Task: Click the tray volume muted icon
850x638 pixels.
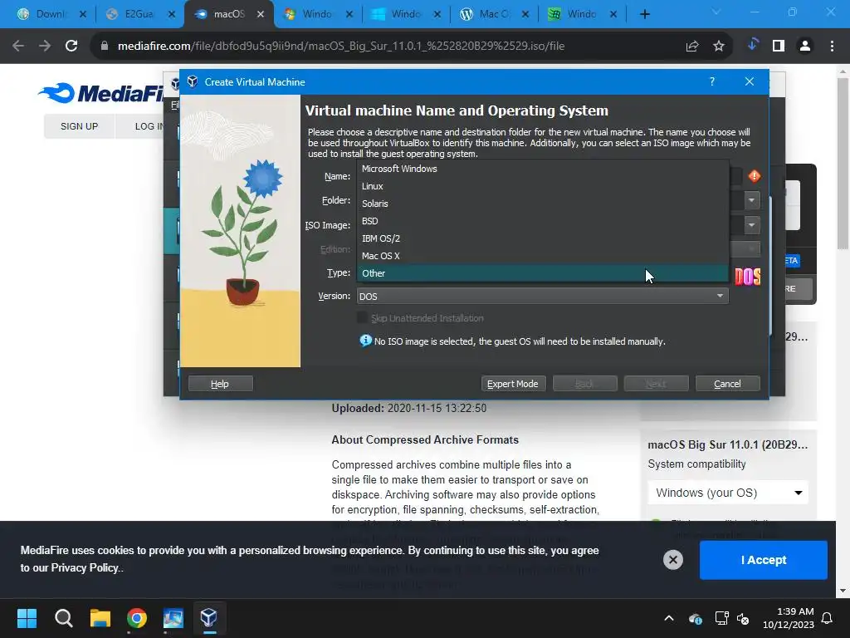Action: tap(743, 618)
